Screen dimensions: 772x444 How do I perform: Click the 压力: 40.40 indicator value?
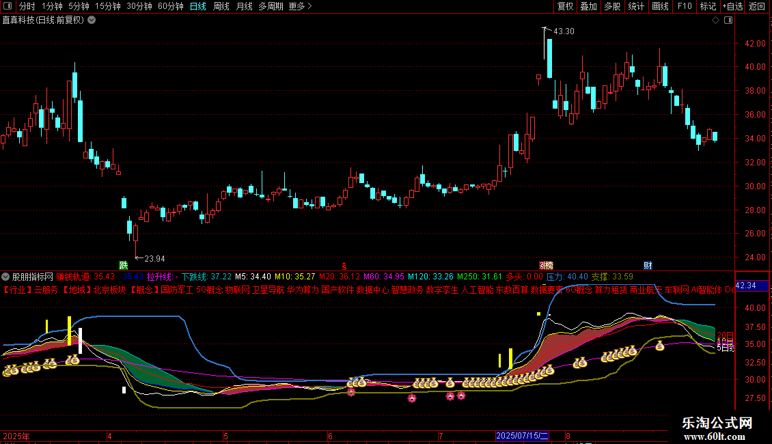coord(567,277)
